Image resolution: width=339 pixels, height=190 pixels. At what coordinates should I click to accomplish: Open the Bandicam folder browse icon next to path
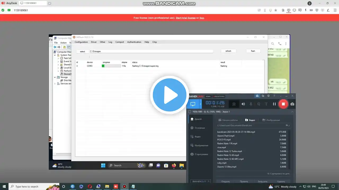287,126
